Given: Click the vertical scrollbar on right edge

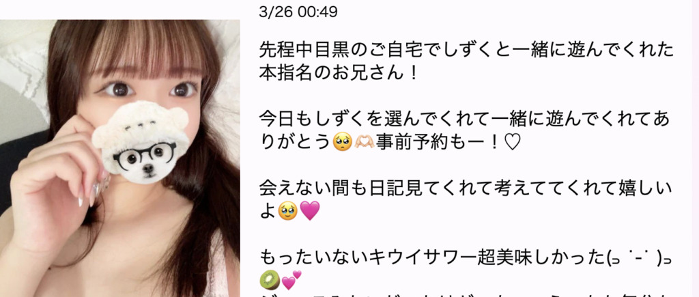Looking at the screenshot, I should point(695,149).
